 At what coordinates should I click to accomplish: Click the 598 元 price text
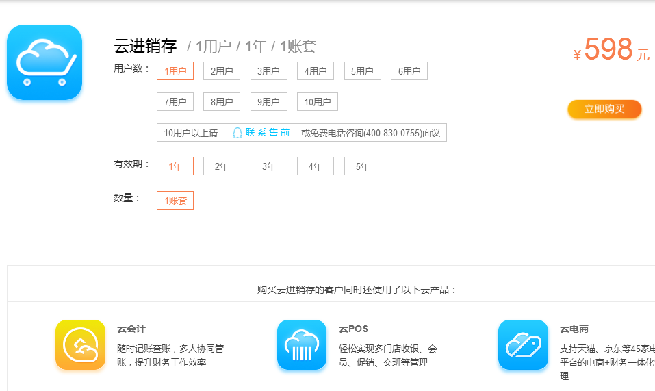pos(612,49)
